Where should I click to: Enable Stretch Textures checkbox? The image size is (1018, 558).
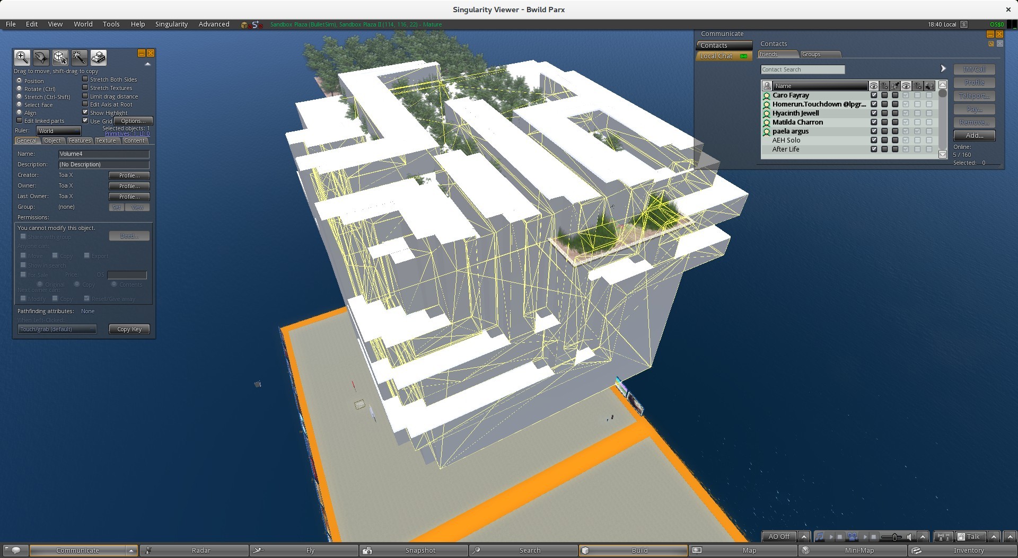(85, 87)
